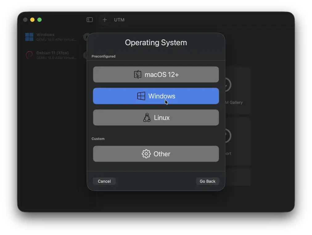Click the Tux penguin icon

(x=147, y=117)
